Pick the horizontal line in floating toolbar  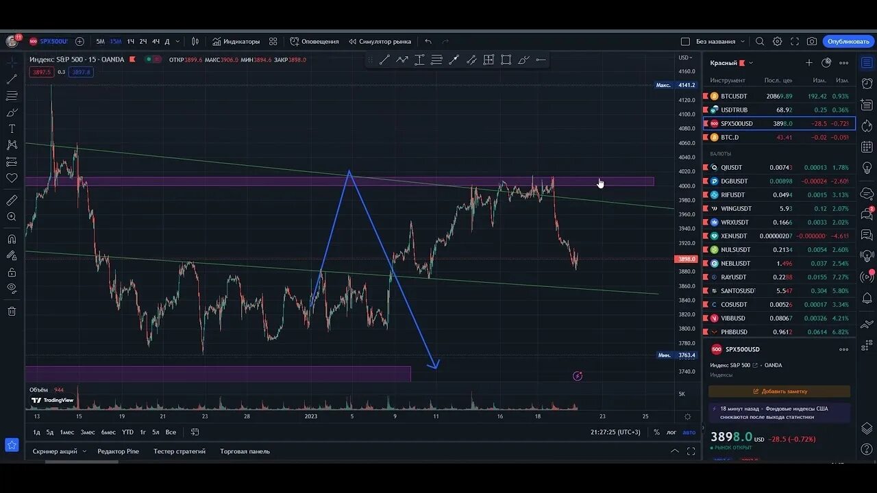click(541, 60)
